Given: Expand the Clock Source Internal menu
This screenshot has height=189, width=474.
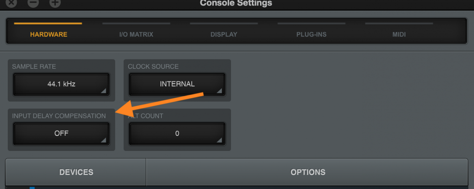Looking at the screenshot, I should pyautogui.click(x=177, y=84).
